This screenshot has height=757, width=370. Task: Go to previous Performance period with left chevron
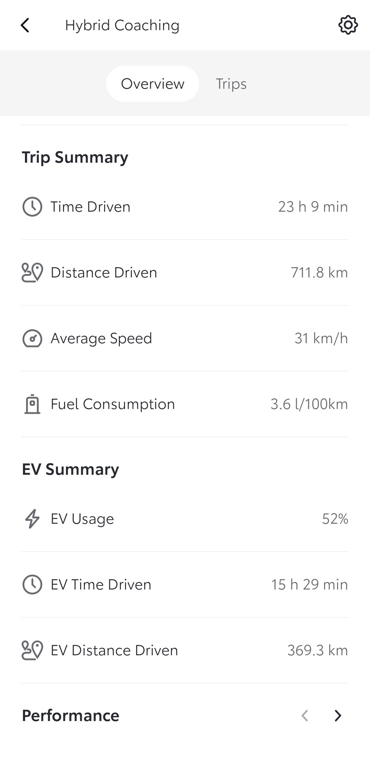(x=305, y=716)
